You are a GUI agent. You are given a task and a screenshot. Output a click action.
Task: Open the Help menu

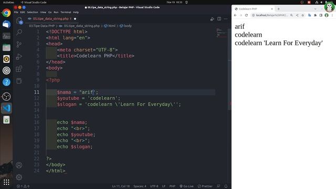point(76,12)
